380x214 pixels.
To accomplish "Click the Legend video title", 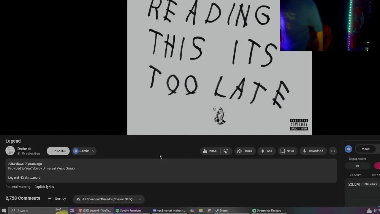I will click(x=13, y=141).
